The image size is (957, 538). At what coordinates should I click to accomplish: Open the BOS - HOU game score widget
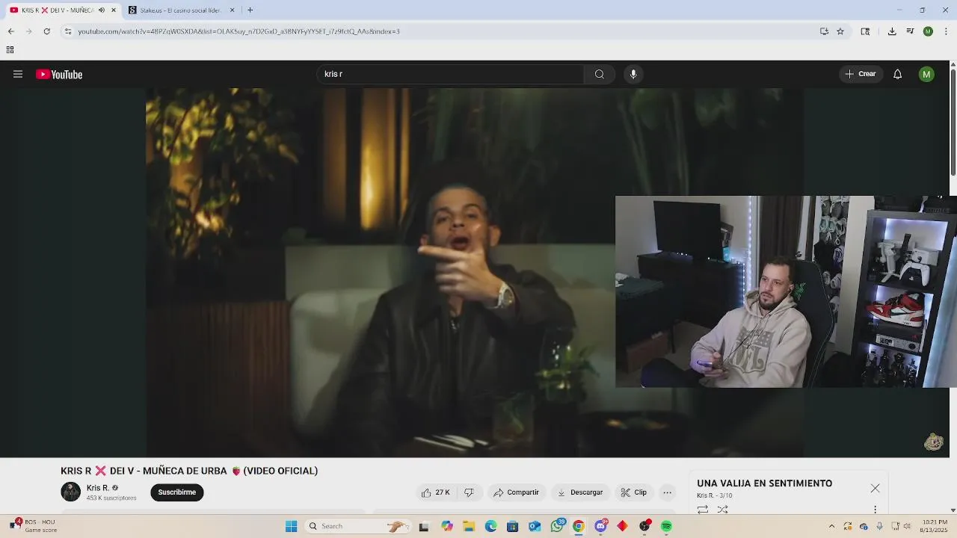point(34,526)
